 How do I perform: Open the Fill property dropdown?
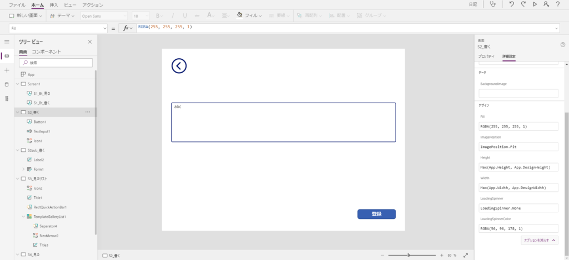pos(104,28)
